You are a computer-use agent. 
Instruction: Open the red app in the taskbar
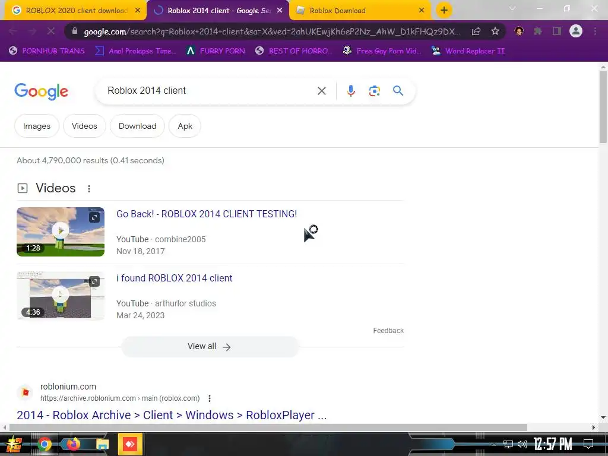click(x=130, y=444)
